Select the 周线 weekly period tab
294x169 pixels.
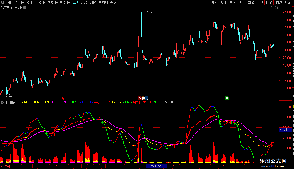click(84, 2)
